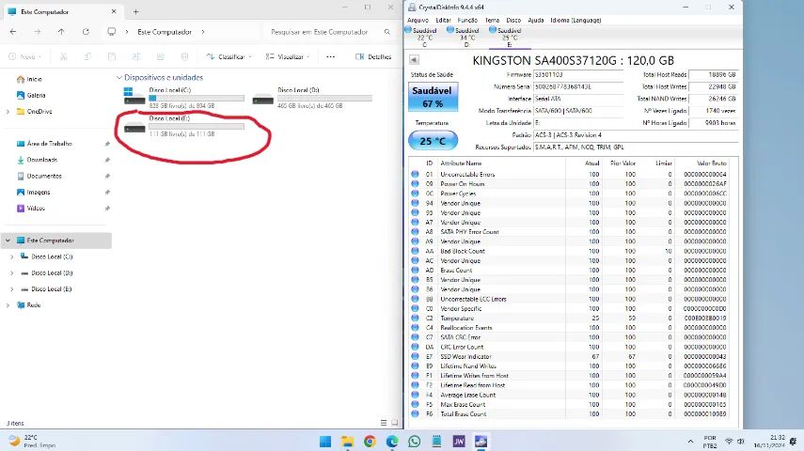Click the Share icon in Explorer toolbar
This screenshot has height=451, width=804.
click(160, 56)
